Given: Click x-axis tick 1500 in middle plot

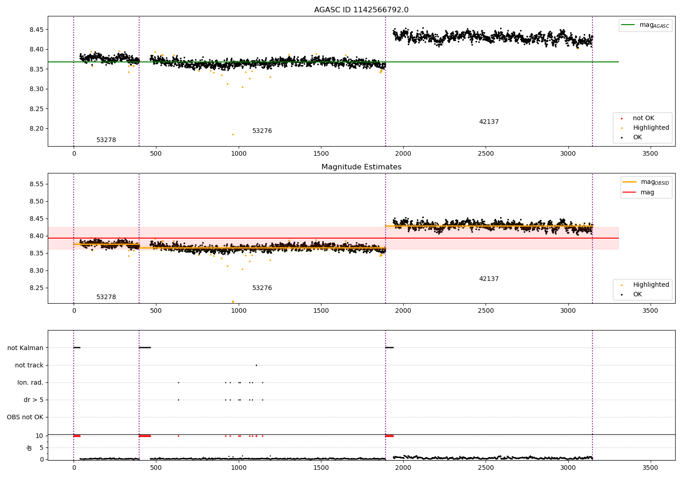Looking at the screenshot, I should click(321, 311).
